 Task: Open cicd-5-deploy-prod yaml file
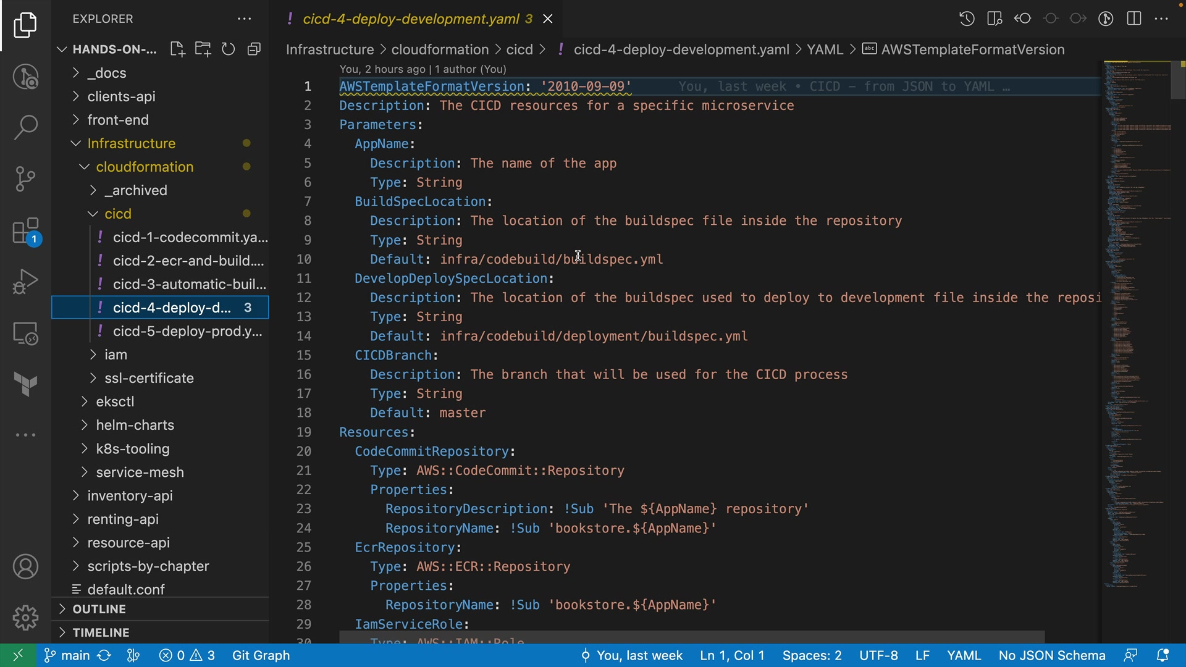[x=187, y=331]
